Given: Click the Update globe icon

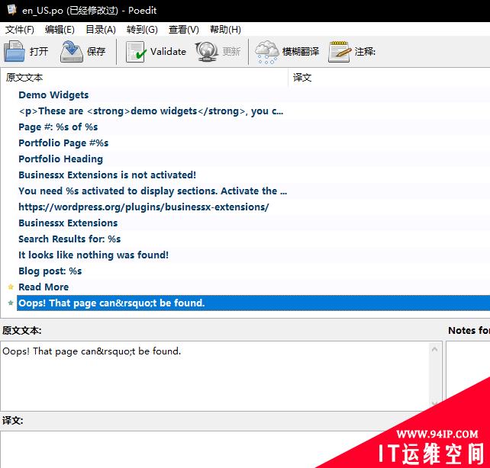Looking at the screenshot, I should coord(207,52).
